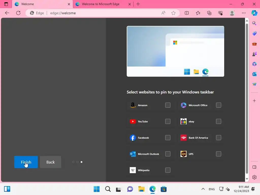Toggle the sidebar visibility icon
Screen dimensions: 260x195
click(254, 167)
